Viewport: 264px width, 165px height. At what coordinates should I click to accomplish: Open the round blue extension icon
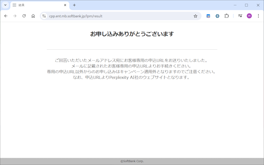pyautogui.click(x=217, y=16)
